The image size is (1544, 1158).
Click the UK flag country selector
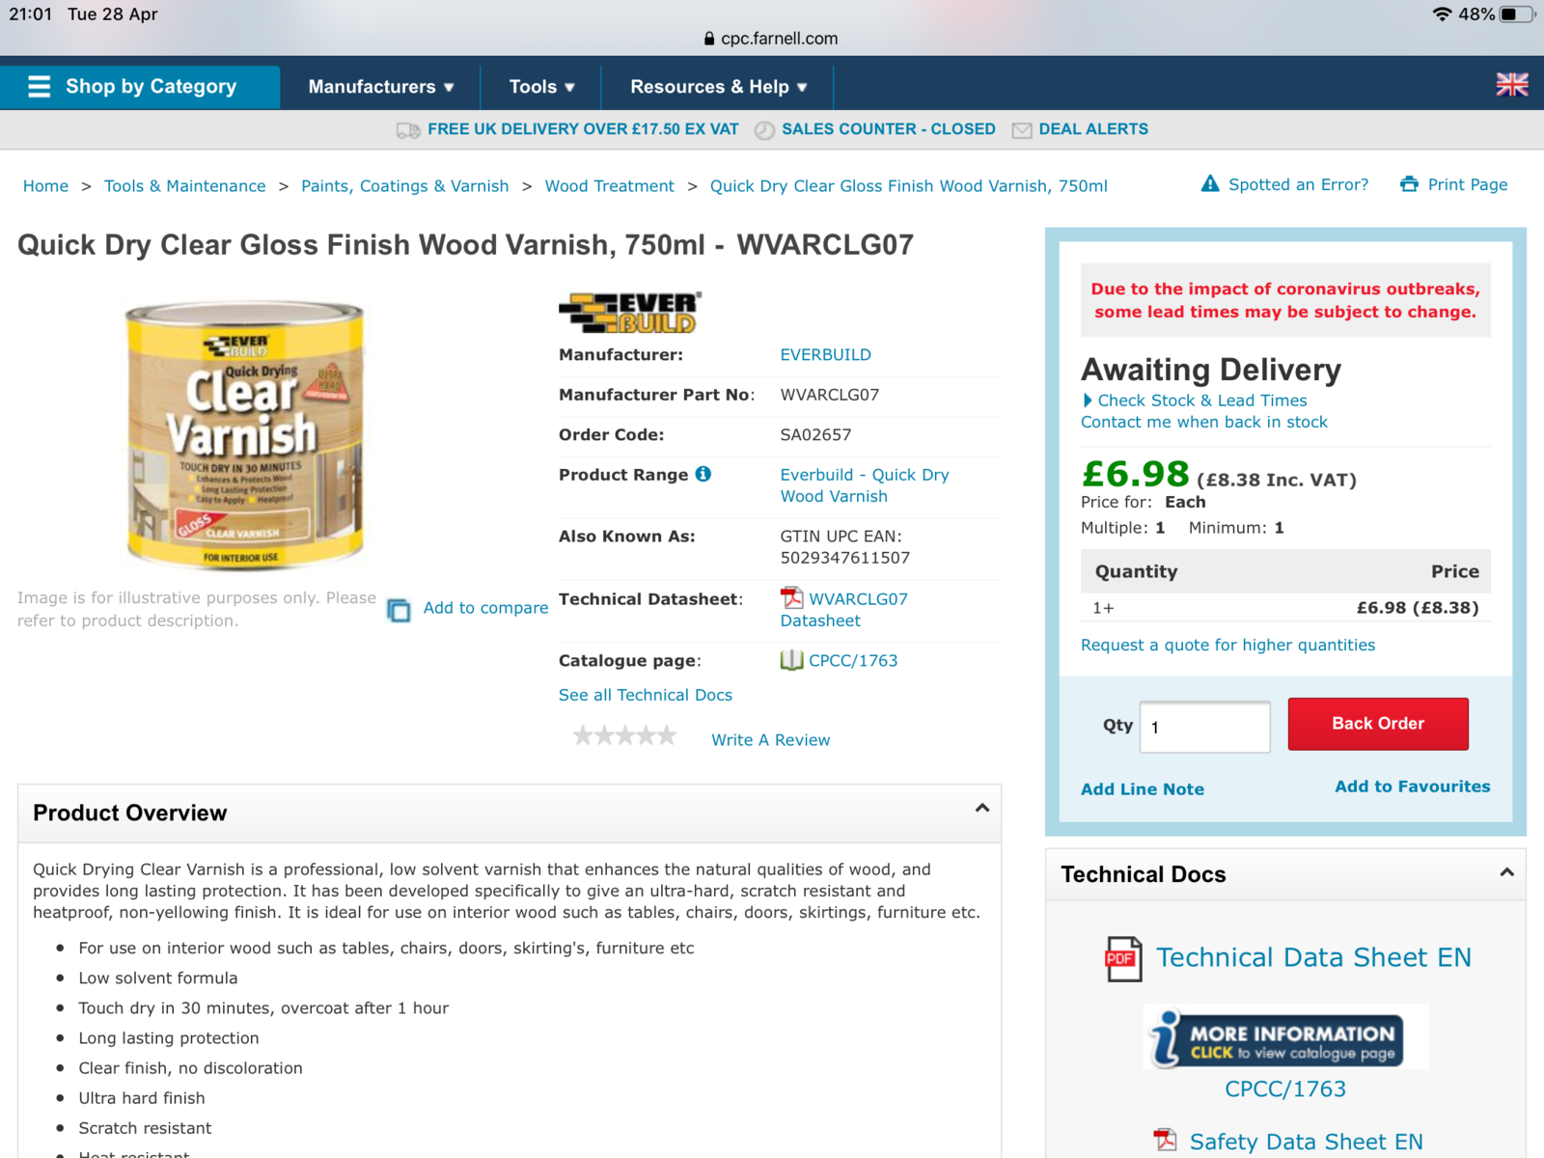1511,85
